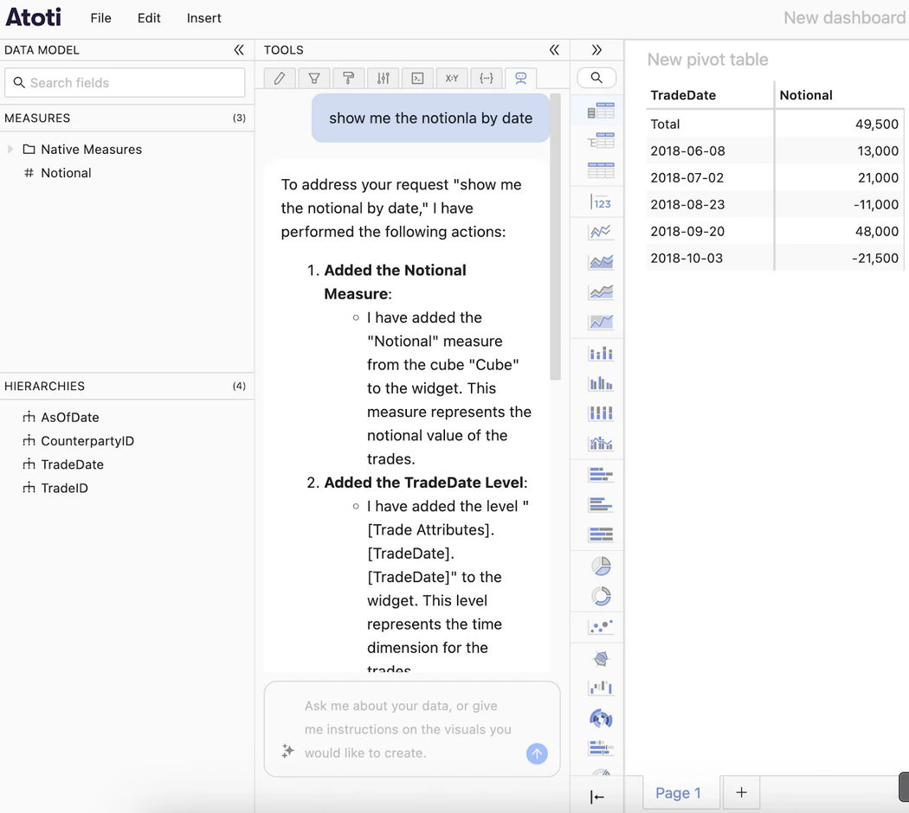This screenshot has width=909, height=813.
Task: Select the donut chart widget icon
Action: [601, 597]
